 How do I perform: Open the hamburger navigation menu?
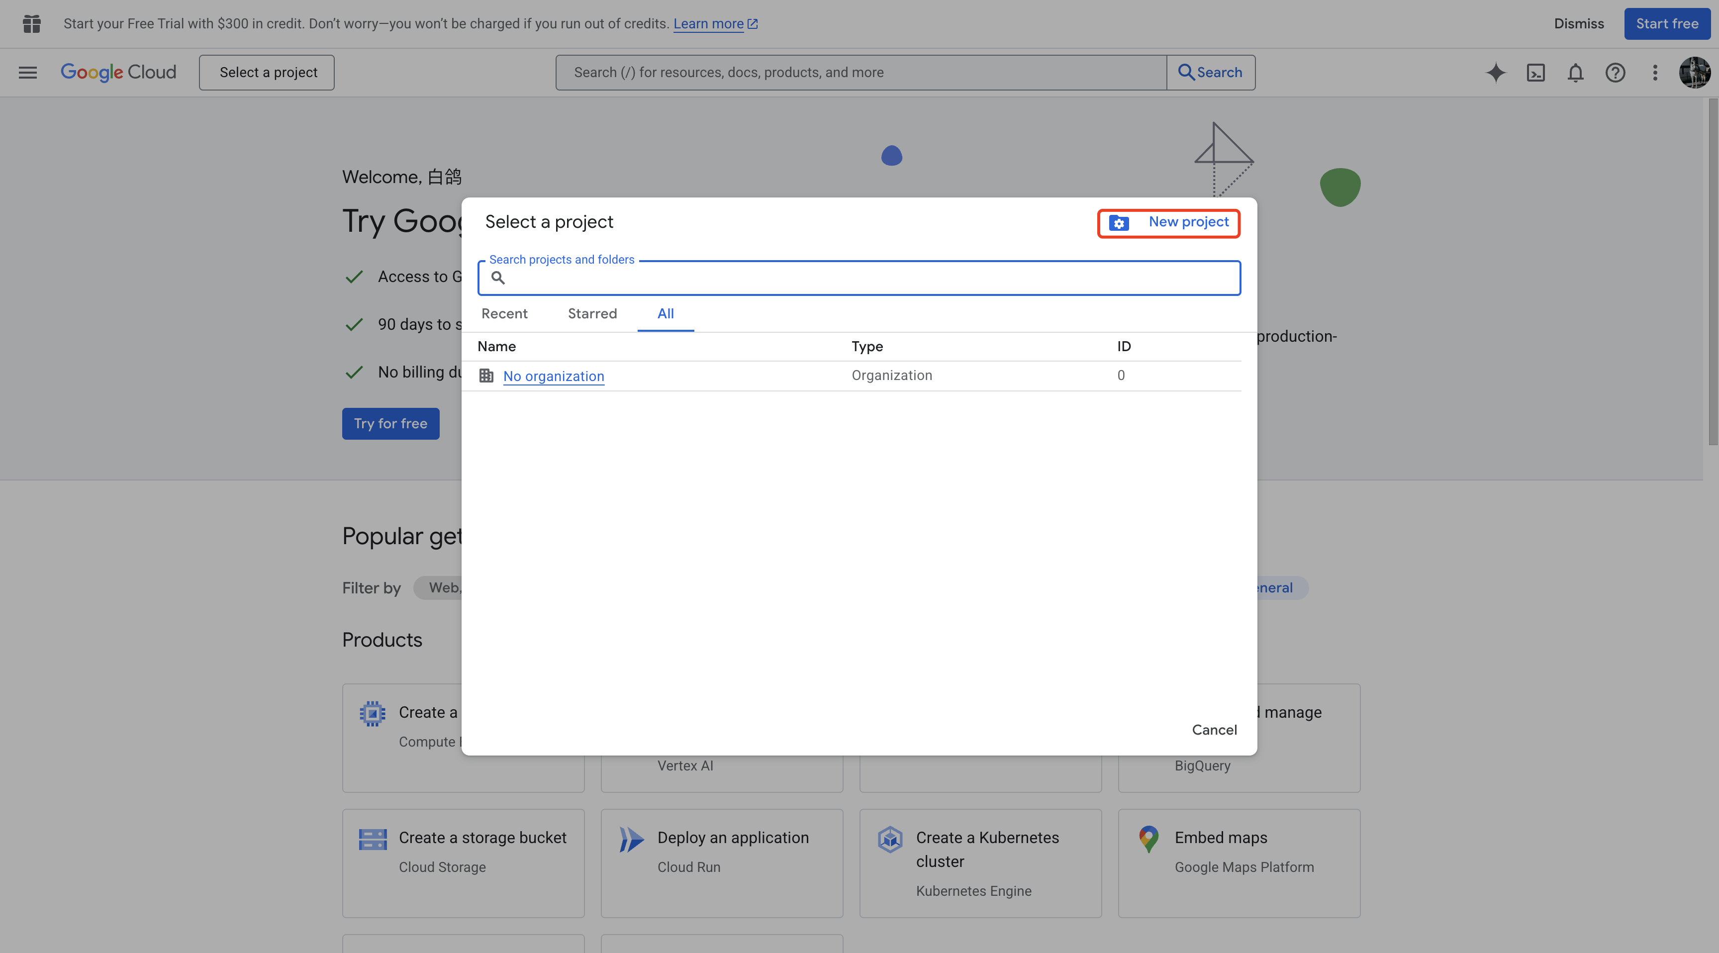pyautogui.click(x=27, y=72)
